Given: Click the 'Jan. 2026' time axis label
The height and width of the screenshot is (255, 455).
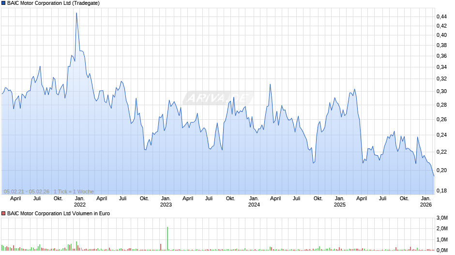Looking at the screenshot, I should pyautogui.click(x=426, y=202).
